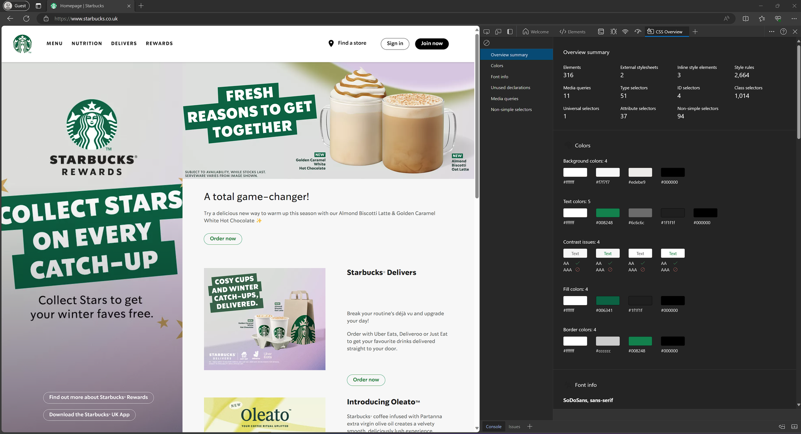The width and height of the screenshot is (801, 434).
Task: Toggle the activity bar dock location icon
Action: pos(510,32)
